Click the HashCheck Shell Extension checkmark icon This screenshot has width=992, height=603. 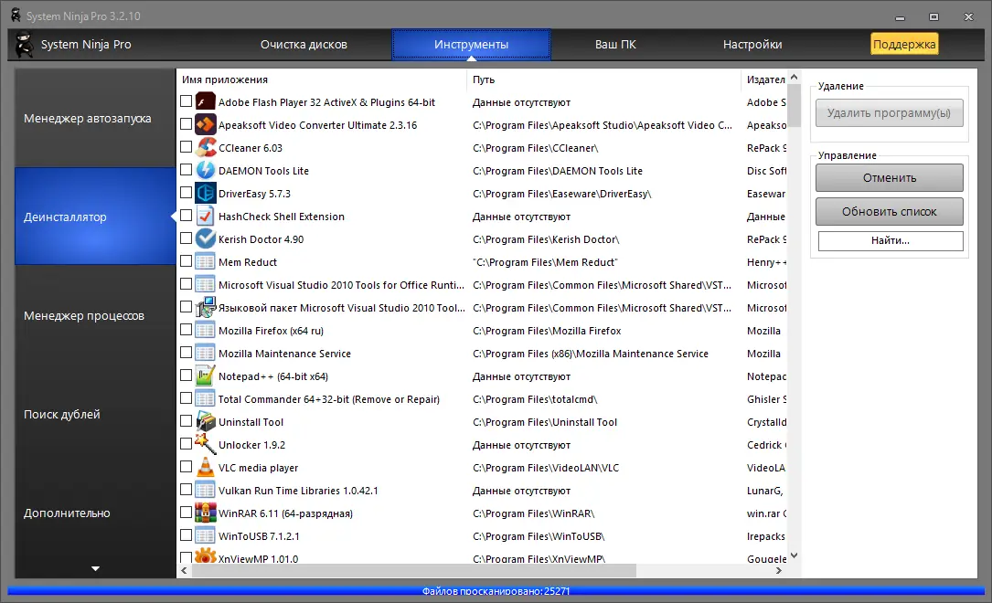[205, 216]
